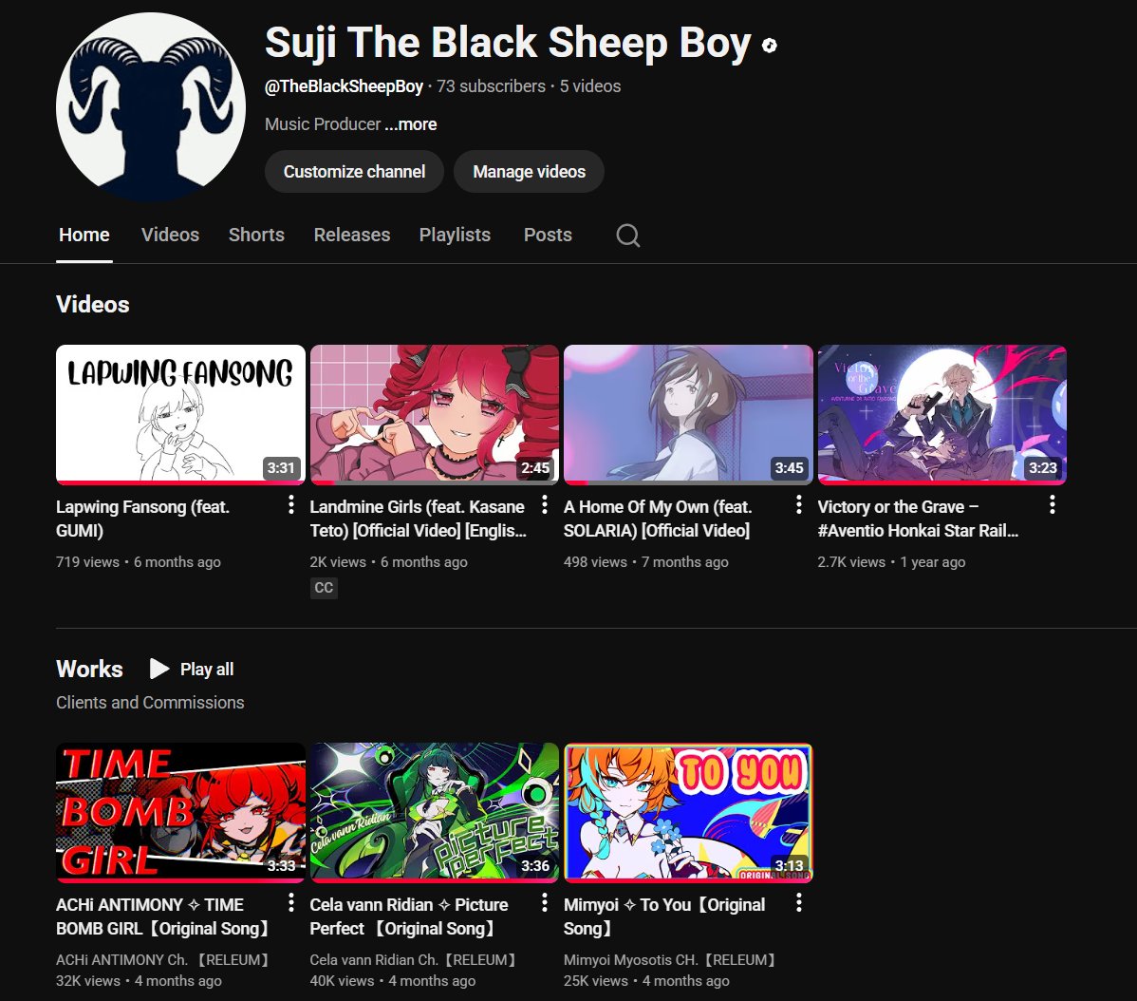This screenshot has width=1137, height=1001.
Task: Click the CC badge under Landmine Girls
Action: tap(324, 588)
